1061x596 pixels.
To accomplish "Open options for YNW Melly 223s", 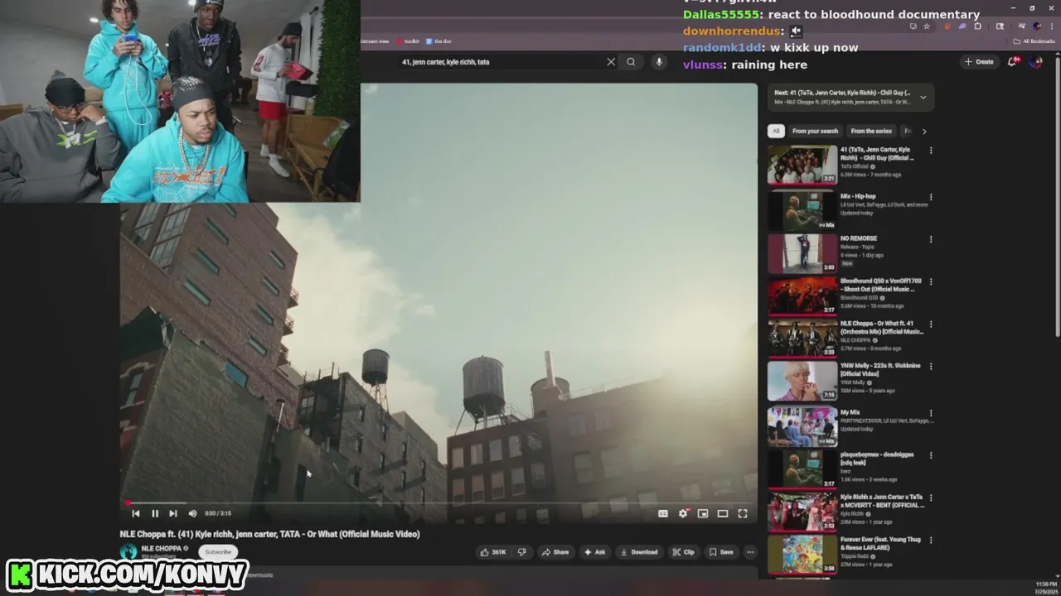I will 931,366.
